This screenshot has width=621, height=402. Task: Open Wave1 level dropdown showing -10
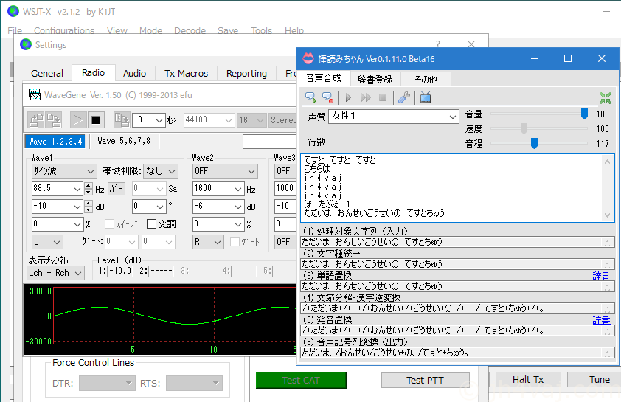(x=57, y=207)
